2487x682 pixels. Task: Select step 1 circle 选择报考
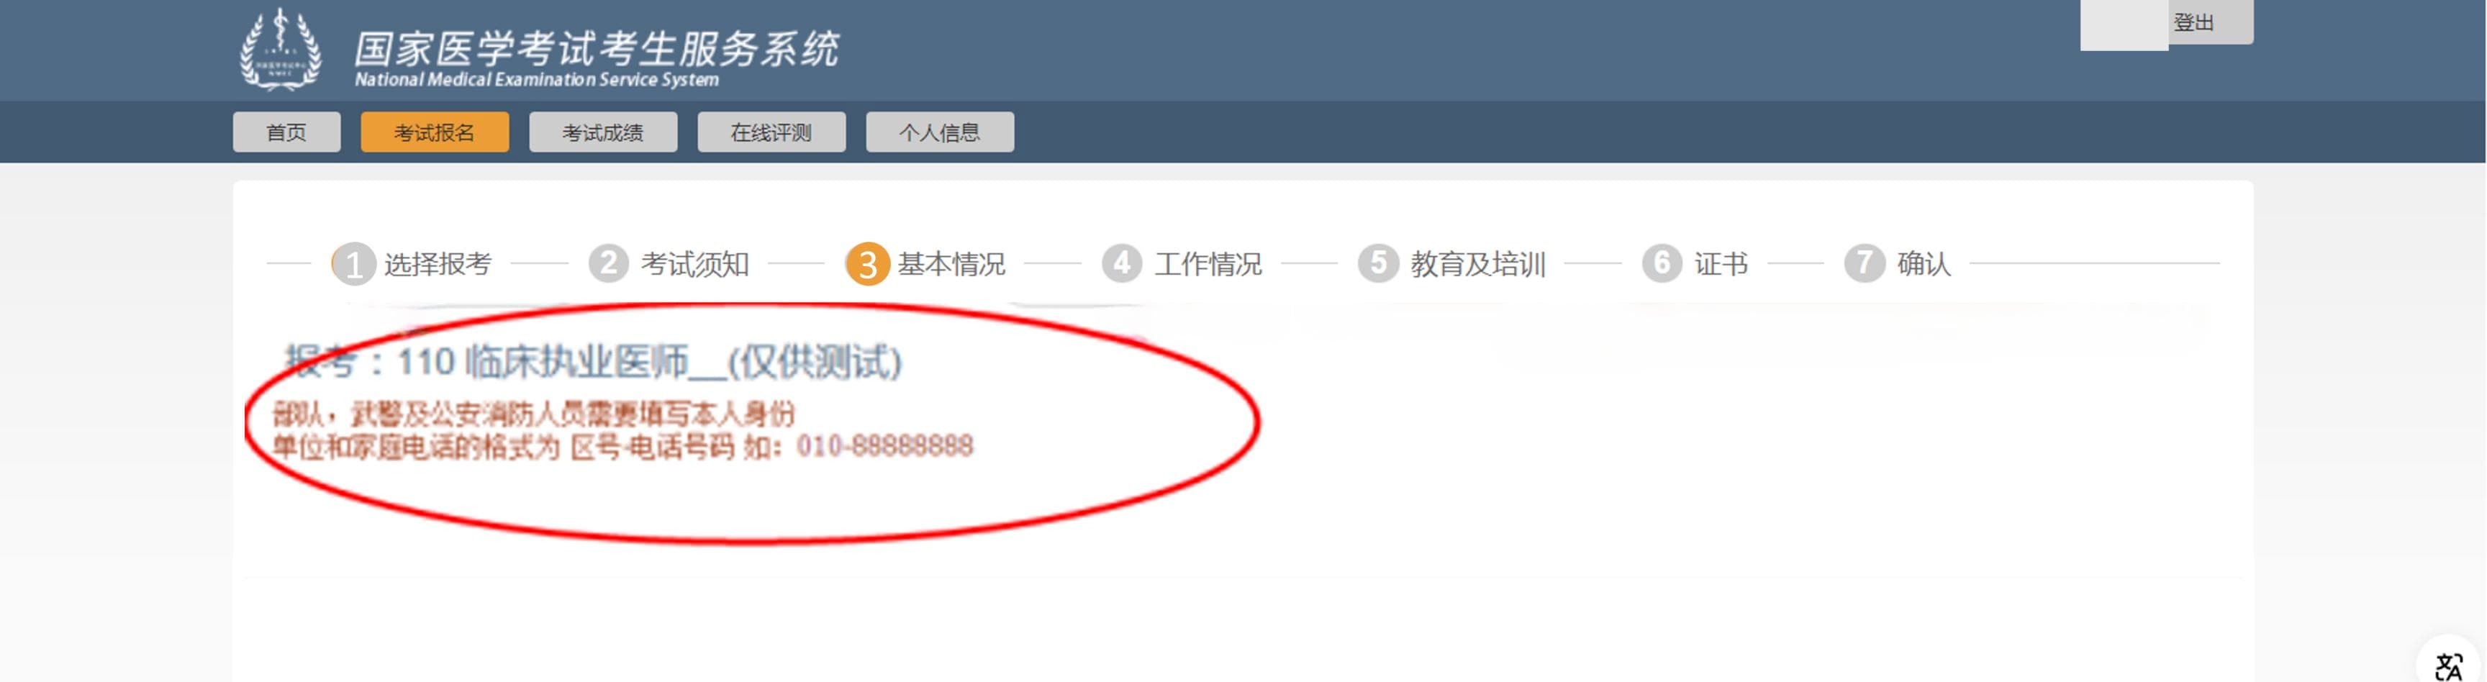(353, 263)
